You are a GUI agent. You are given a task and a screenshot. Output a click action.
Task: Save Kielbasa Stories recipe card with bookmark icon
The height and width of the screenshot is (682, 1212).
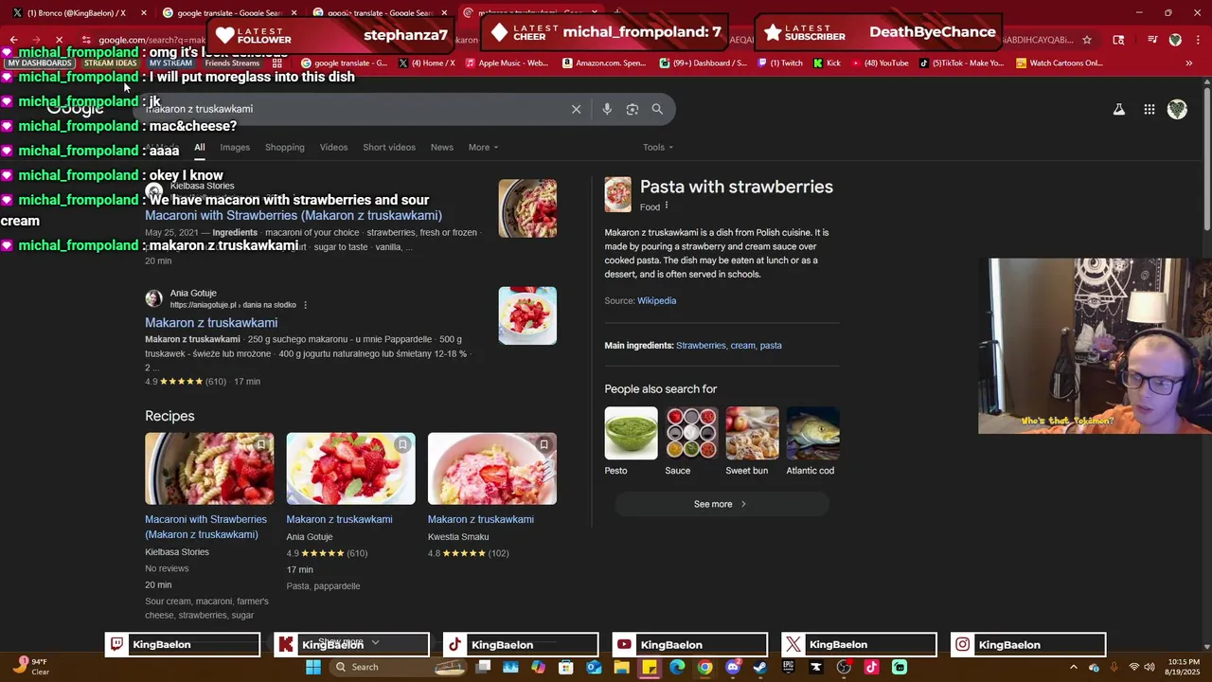point(260,444)
